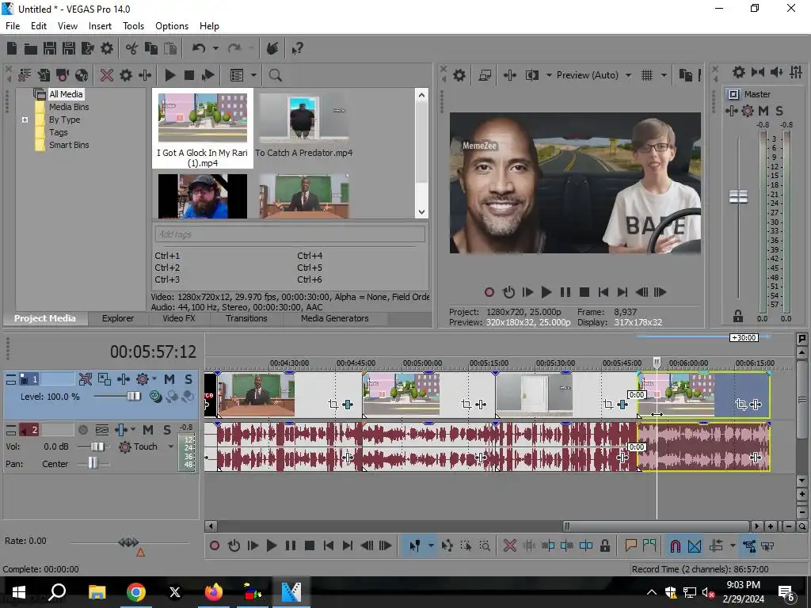Click Stop button in preview transport
811x608 pixels.
click(x=584, y=292)
